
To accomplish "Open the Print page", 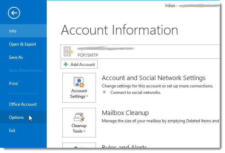I will pyautogui.click(x=23, y=84).
